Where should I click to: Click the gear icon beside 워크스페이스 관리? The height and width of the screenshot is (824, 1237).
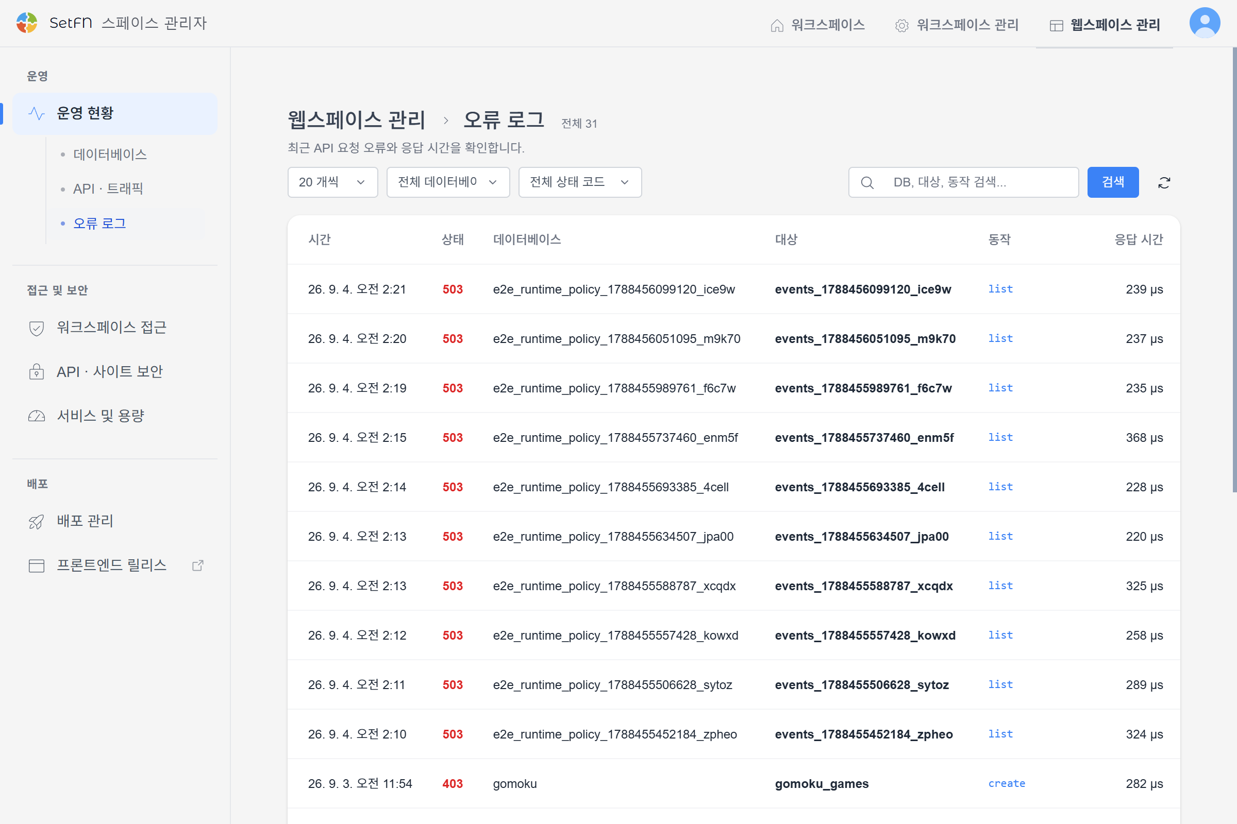901,25
